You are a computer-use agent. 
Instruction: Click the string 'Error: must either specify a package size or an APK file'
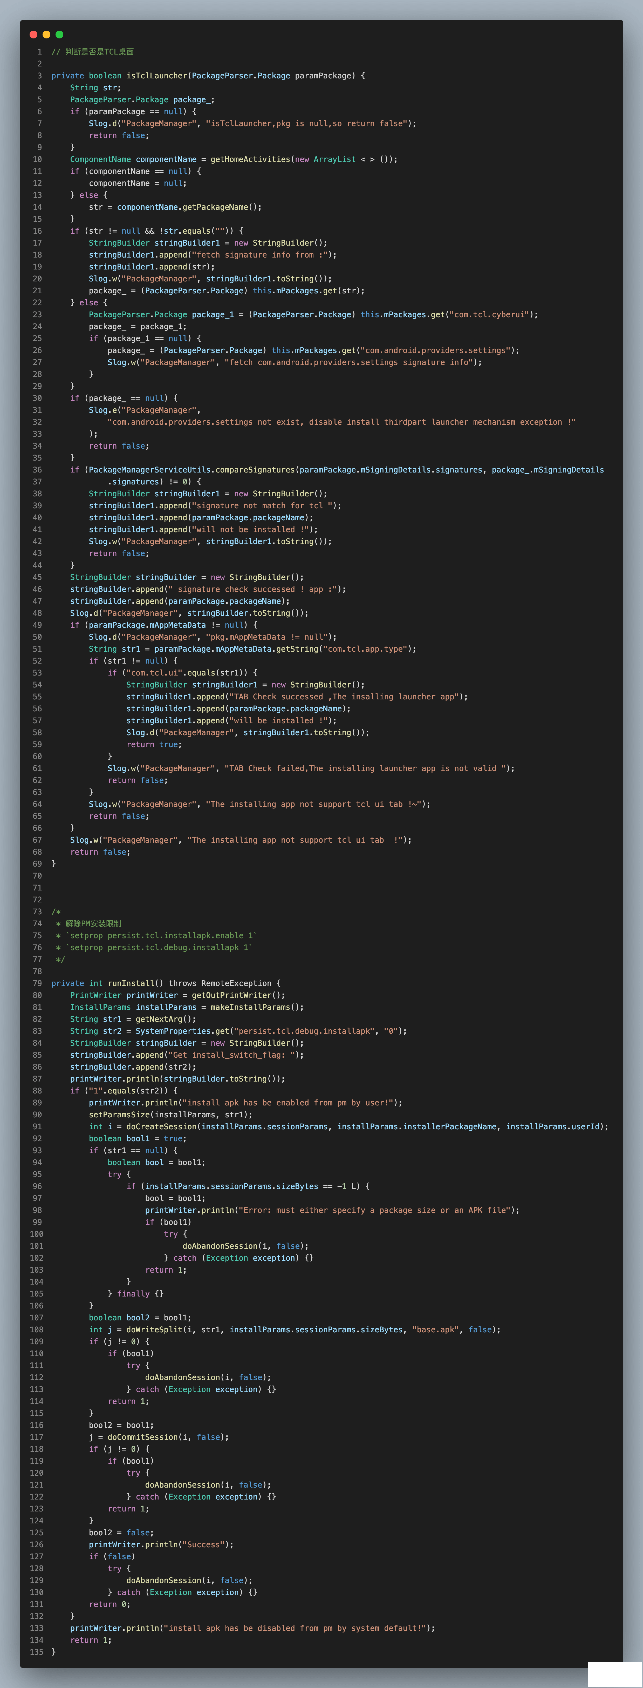[374, 1210]
